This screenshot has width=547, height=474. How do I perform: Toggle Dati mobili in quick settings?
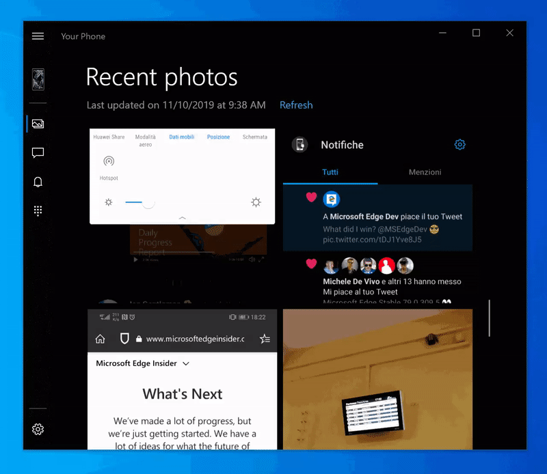(x=182, y=137)
